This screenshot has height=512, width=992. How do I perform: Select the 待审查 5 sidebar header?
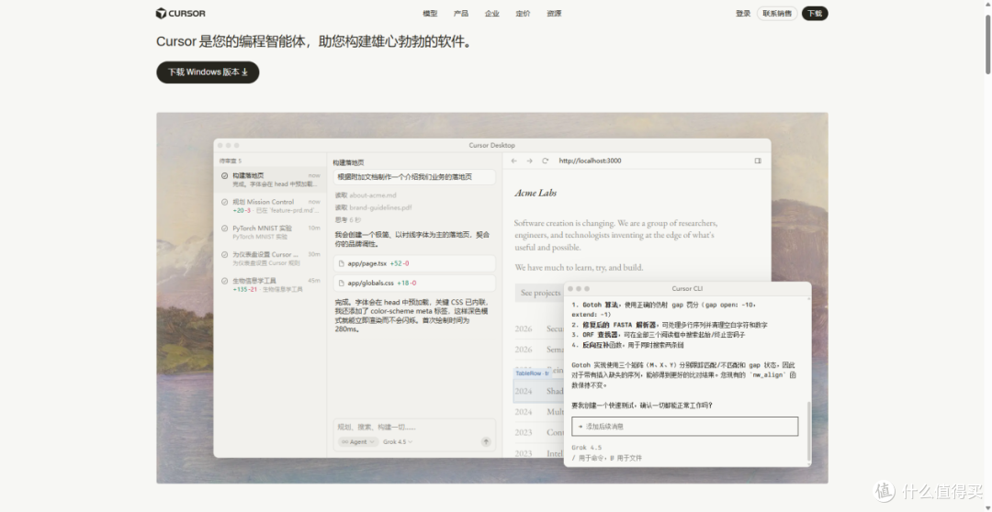[x=231, y=161]
